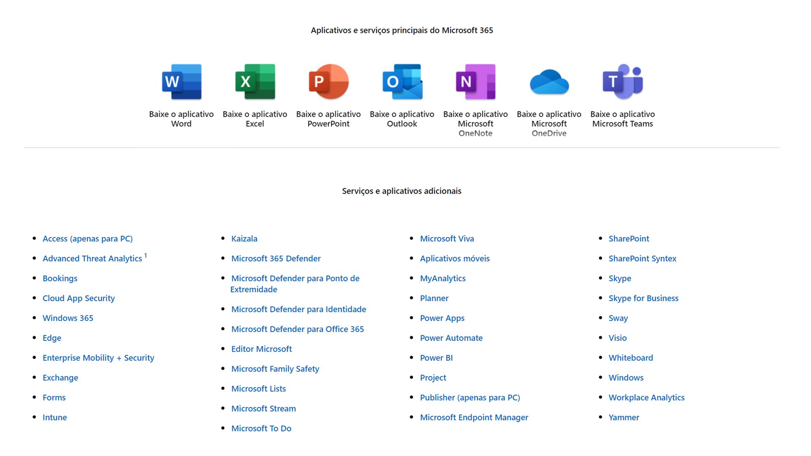Open the Cloud App Security link

[x=79, y=298]
